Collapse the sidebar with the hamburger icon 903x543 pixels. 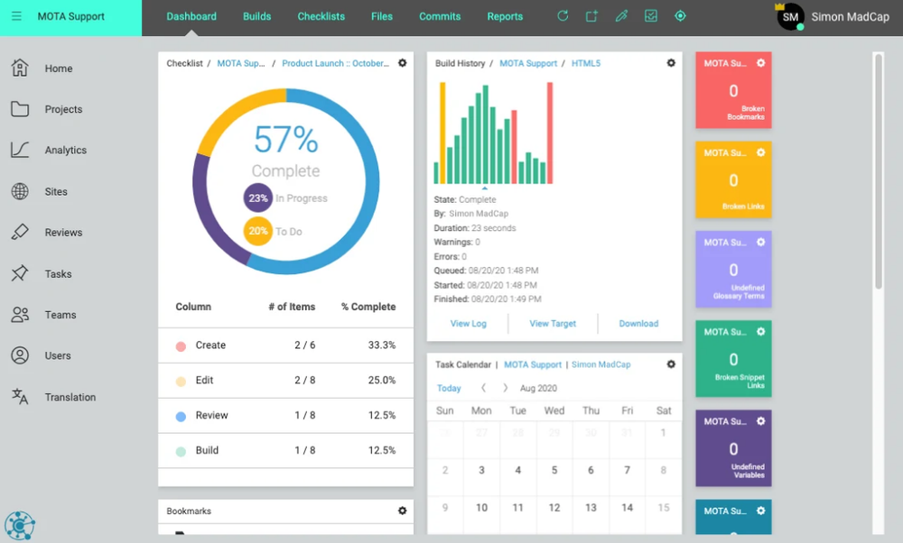click(16, 15)
